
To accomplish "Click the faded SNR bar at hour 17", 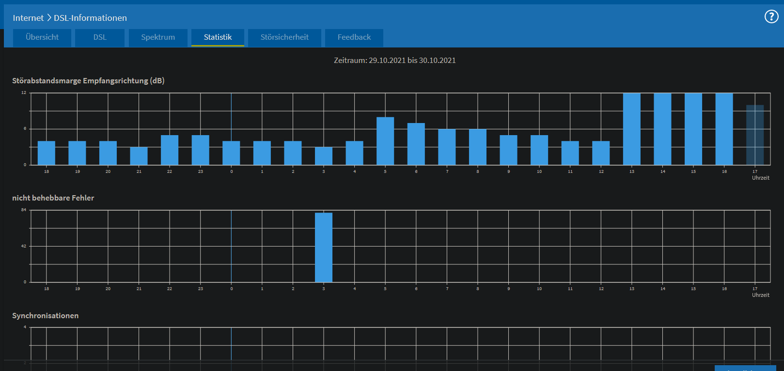I will [x=755, y=135].
